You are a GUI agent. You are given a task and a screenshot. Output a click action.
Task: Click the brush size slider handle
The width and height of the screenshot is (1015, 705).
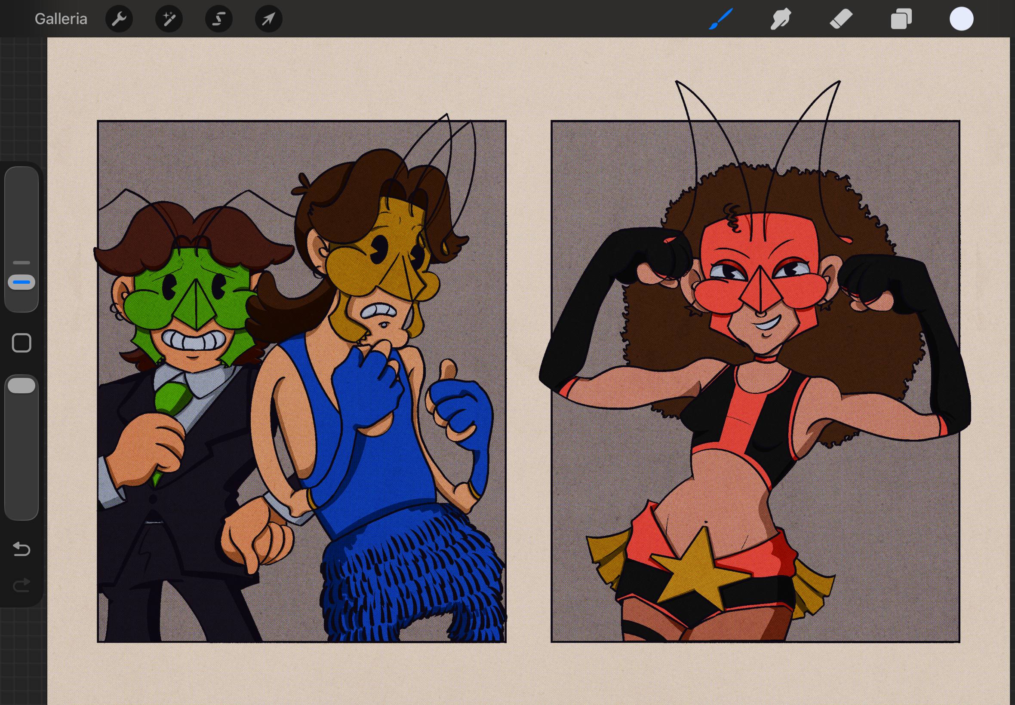[21, 282]
